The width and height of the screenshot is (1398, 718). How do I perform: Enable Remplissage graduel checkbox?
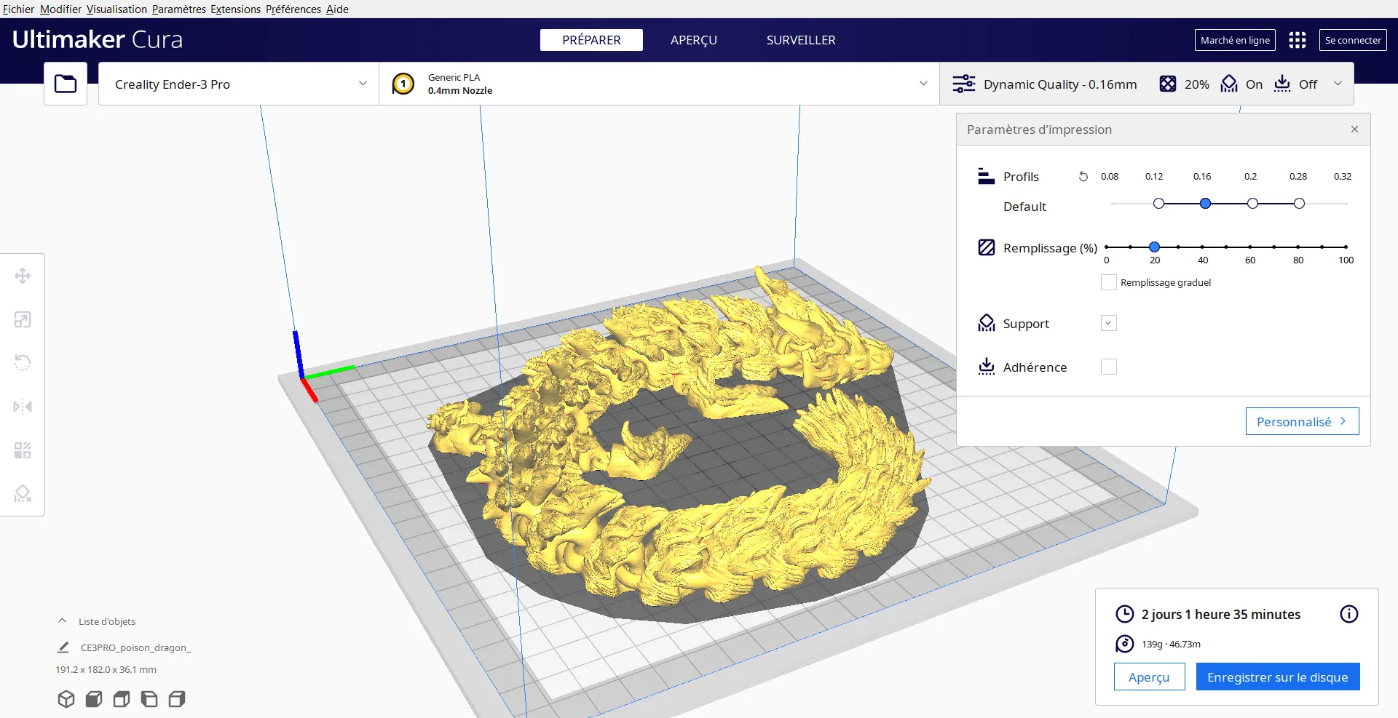[x=1109, y=282]
